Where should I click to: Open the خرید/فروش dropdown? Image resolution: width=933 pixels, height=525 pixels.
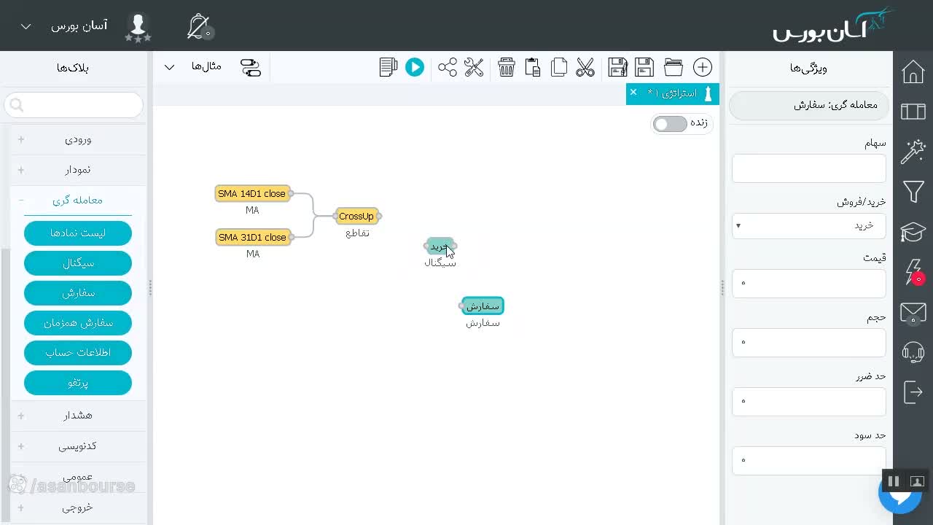[809, 225]
